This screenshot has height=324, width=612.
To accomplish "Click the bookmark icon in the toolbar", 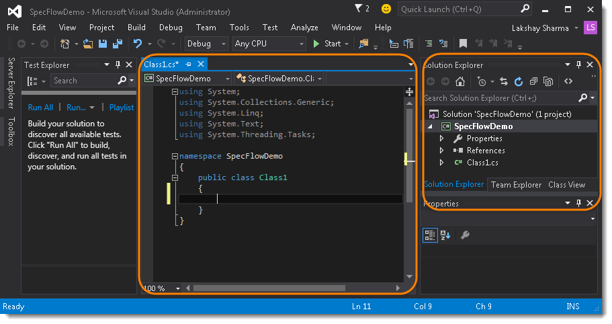I will coord(463,44).
